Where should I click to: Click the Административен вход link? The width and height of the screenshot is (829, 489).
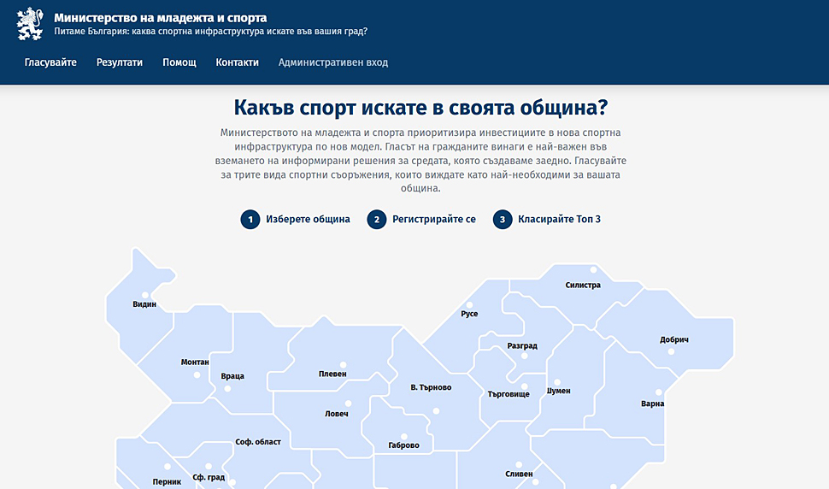tap(333, 62)
